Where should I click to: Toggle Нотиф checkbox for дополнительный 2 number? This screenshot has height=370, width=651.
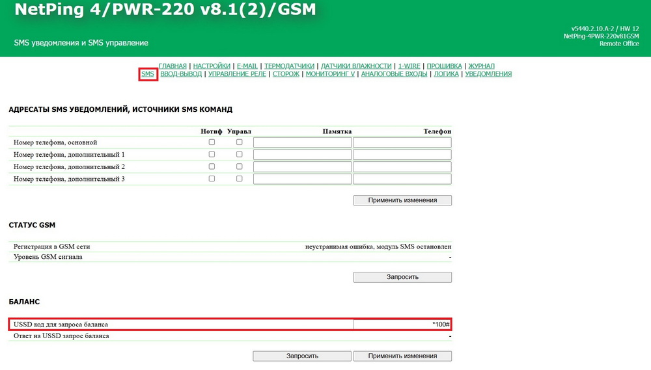[212, 166]
